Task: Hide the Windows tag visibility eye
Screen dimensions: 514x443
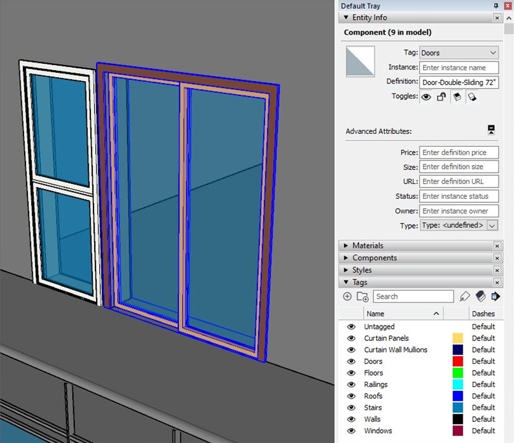Action: coord(351,431)
